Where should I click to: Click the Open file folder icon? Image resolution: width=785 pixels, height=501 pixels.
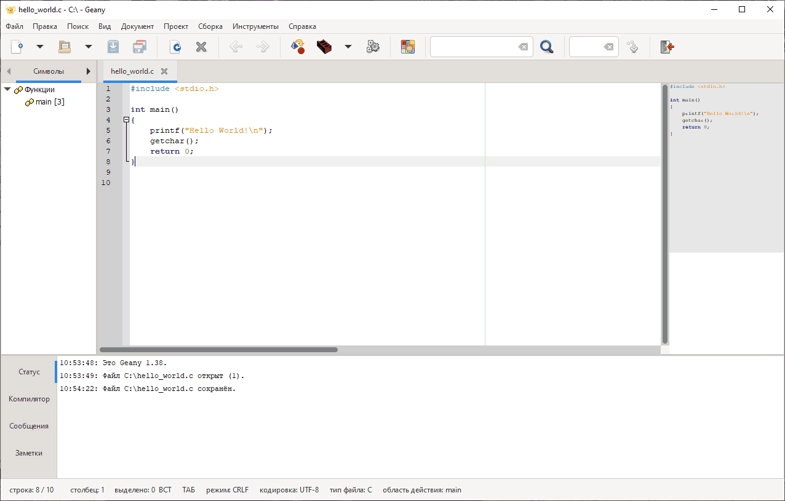point(65,47)
